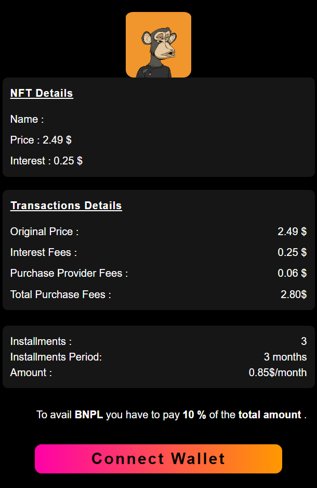Click the Amount 0.85$/month value
The width and height of the screenshot is (317, 488).
(277, 373)
